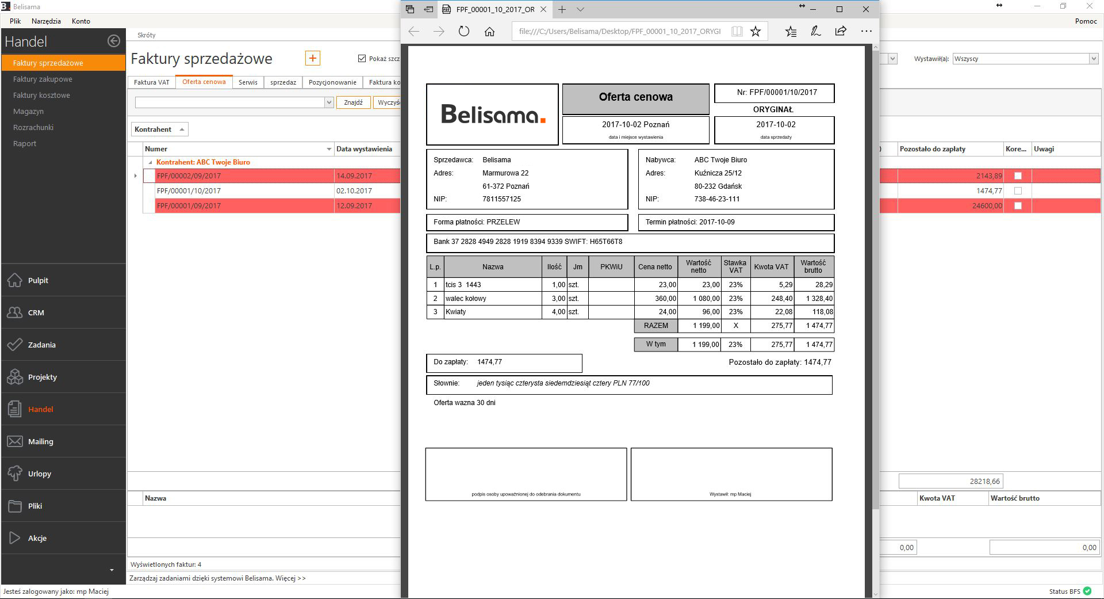This screenshot has width=1104, height=599.
Task: Open the search field dropdown arrow
Action: click(x=329, y=102)
